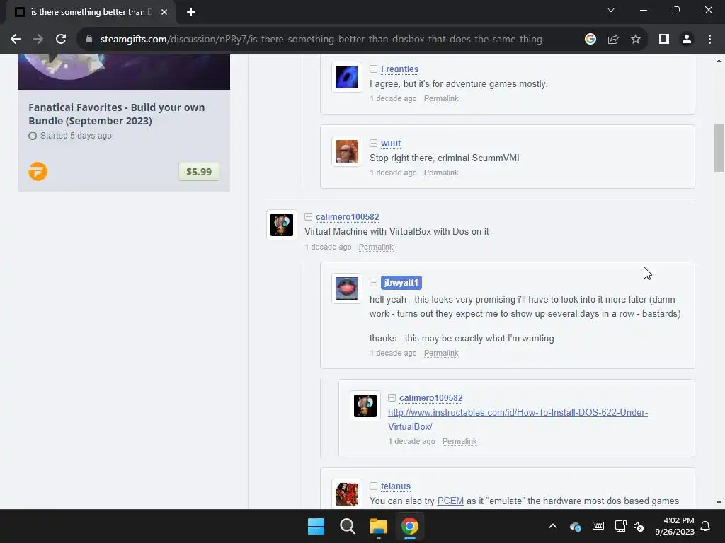The width and height of the screenshot is (725, 543).
Task: Open the network status tray icon
Action: [620, 526]
